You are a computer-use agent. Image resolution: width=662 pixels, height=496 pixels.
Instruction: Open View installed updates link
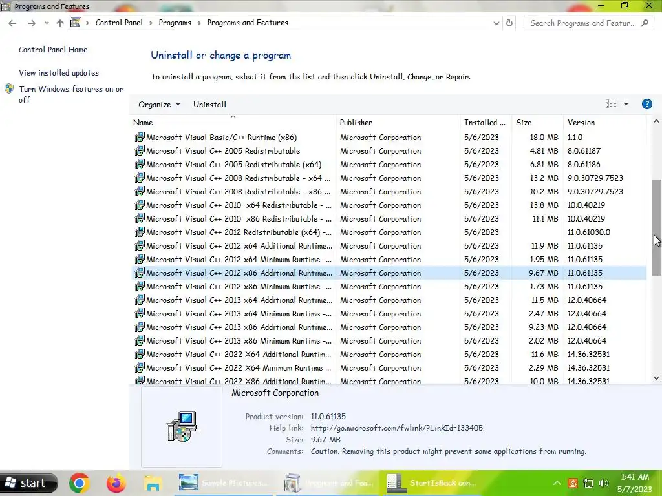point(59,73)
